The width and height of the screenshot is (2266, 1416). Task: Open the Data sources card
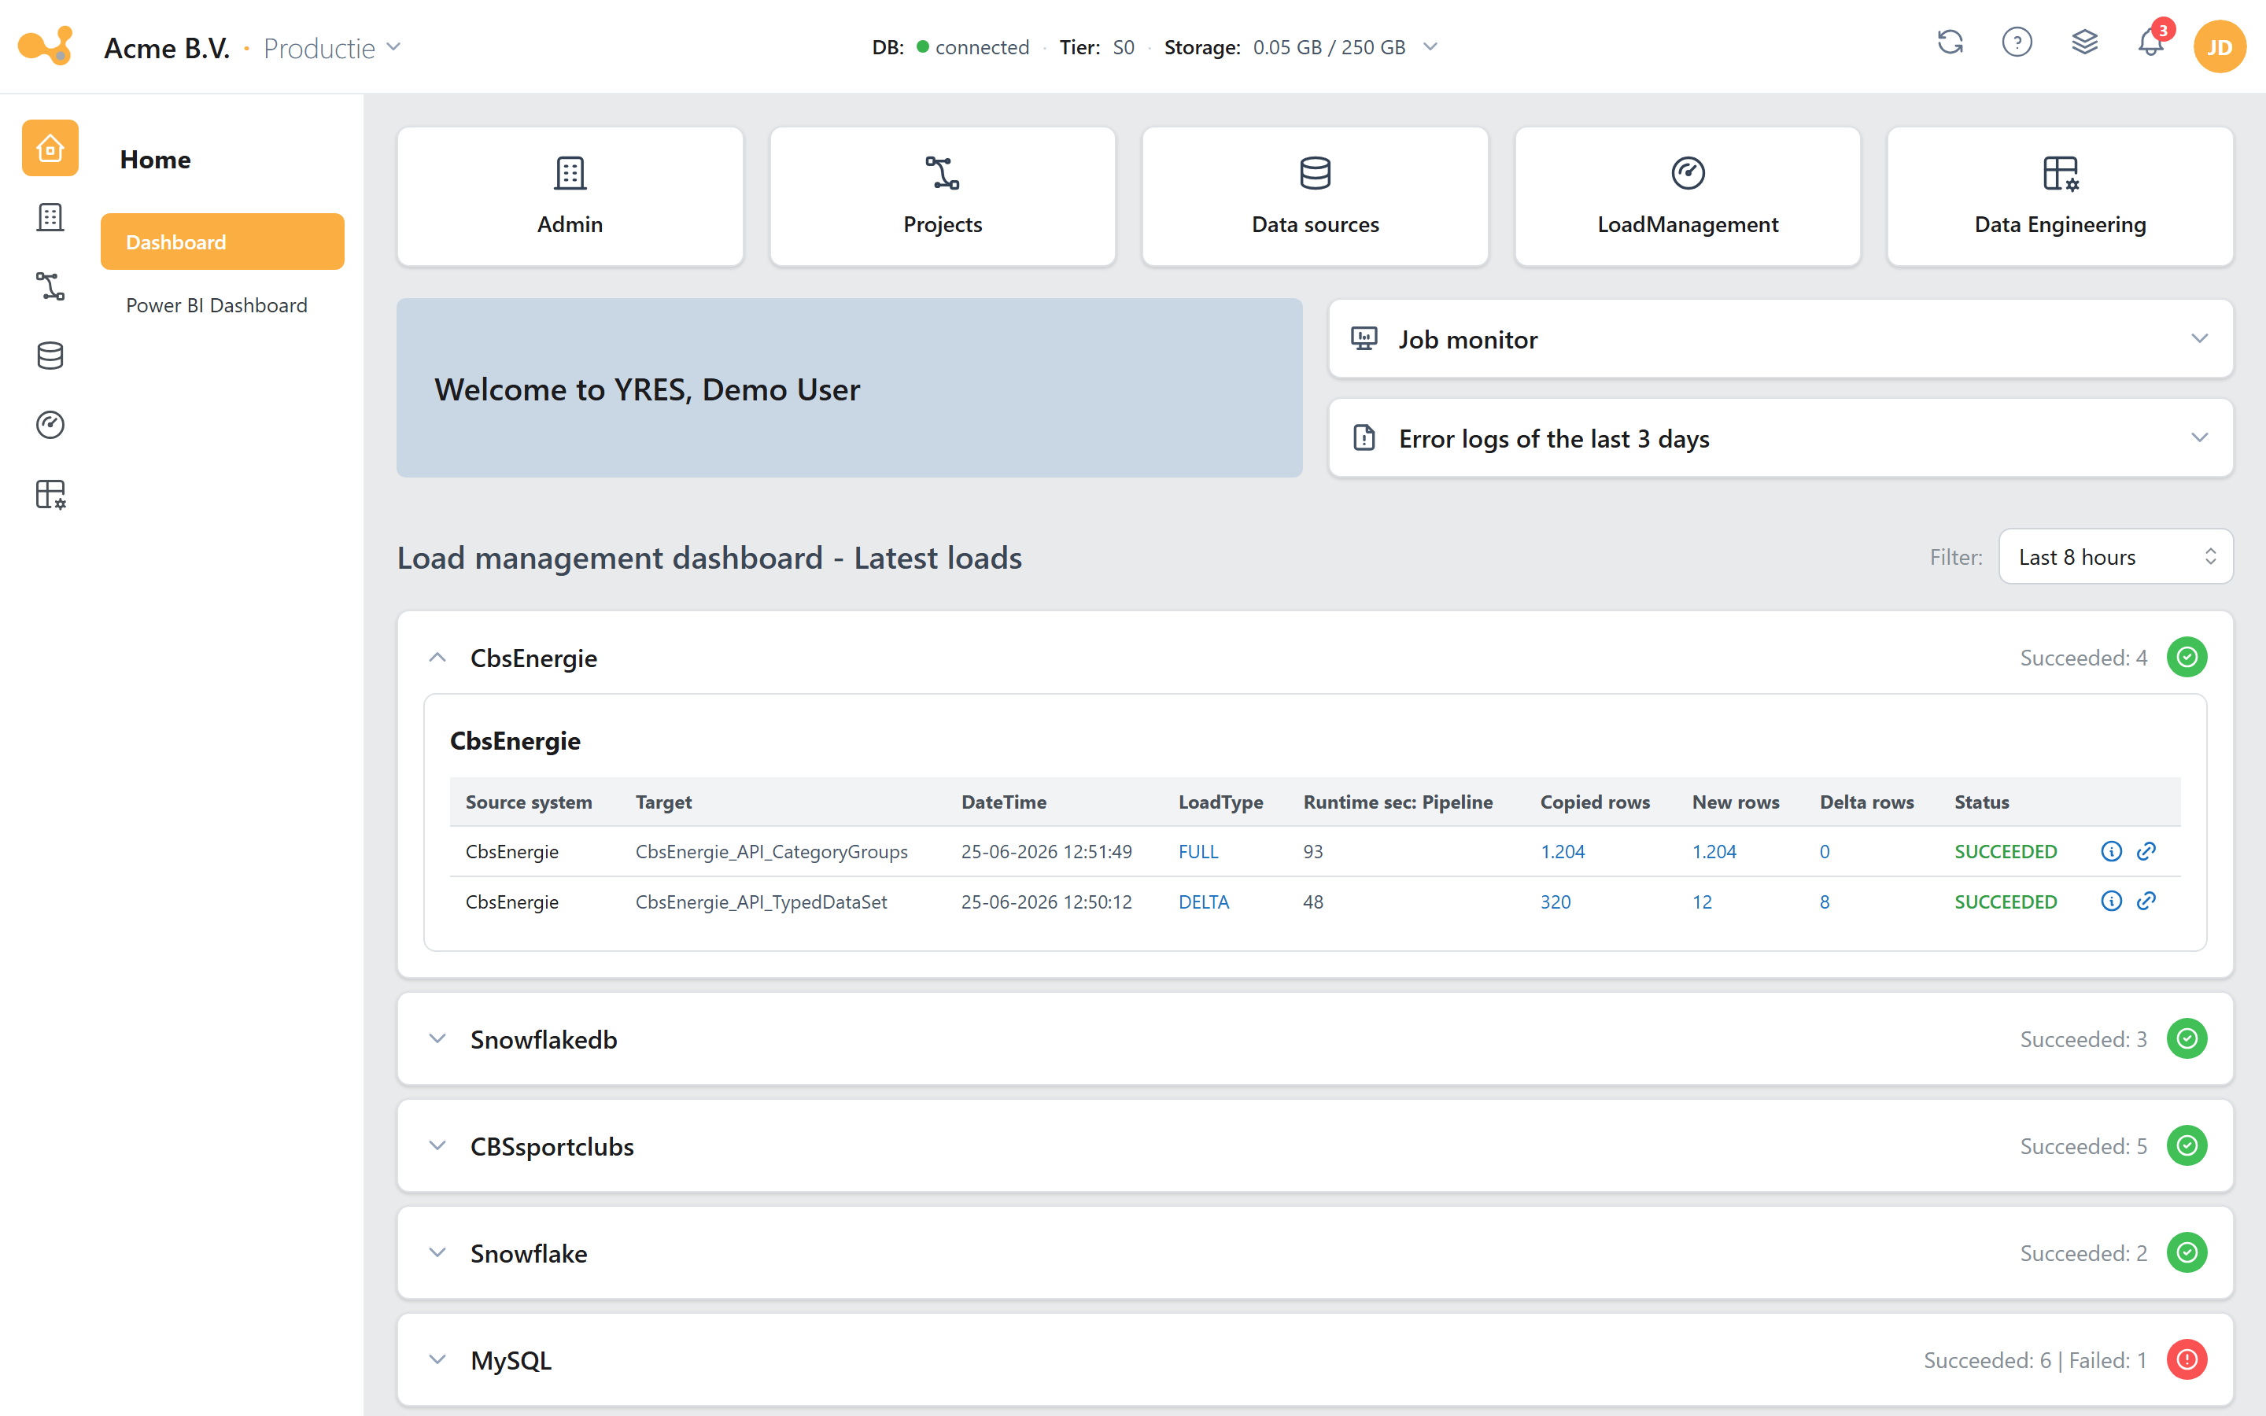(1316, 197)
